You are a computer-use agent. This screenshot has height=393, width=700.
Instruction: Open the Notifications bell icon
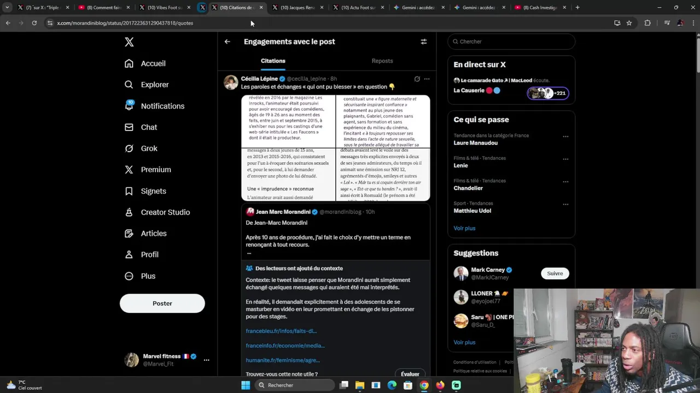click(129, 106)
